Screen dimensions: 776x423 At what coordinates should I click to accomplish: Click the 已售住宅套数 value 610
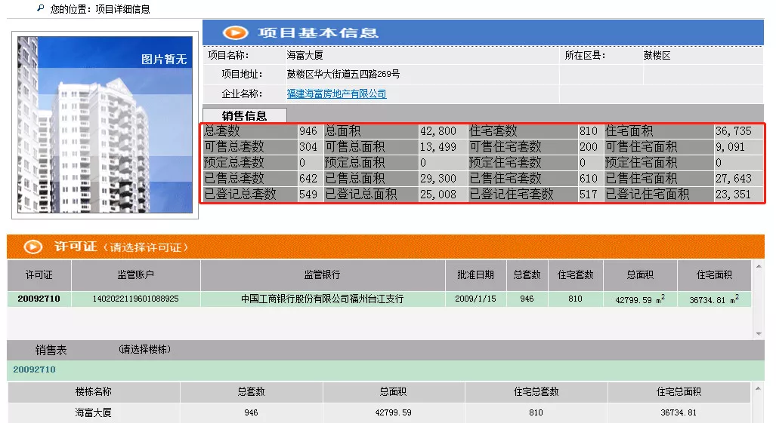pyautogui.click(x=589, y=178)
